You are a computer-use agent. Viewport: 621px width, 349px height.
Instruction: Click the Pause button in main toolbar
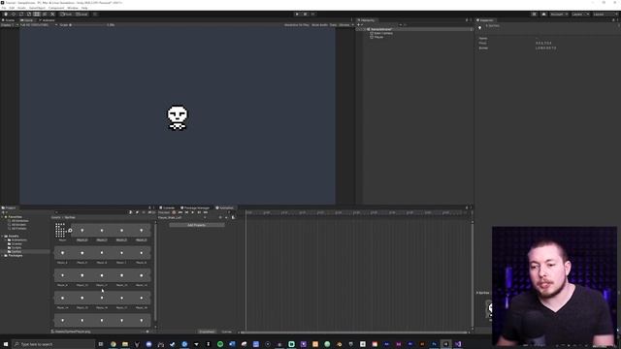coord(305,15)
